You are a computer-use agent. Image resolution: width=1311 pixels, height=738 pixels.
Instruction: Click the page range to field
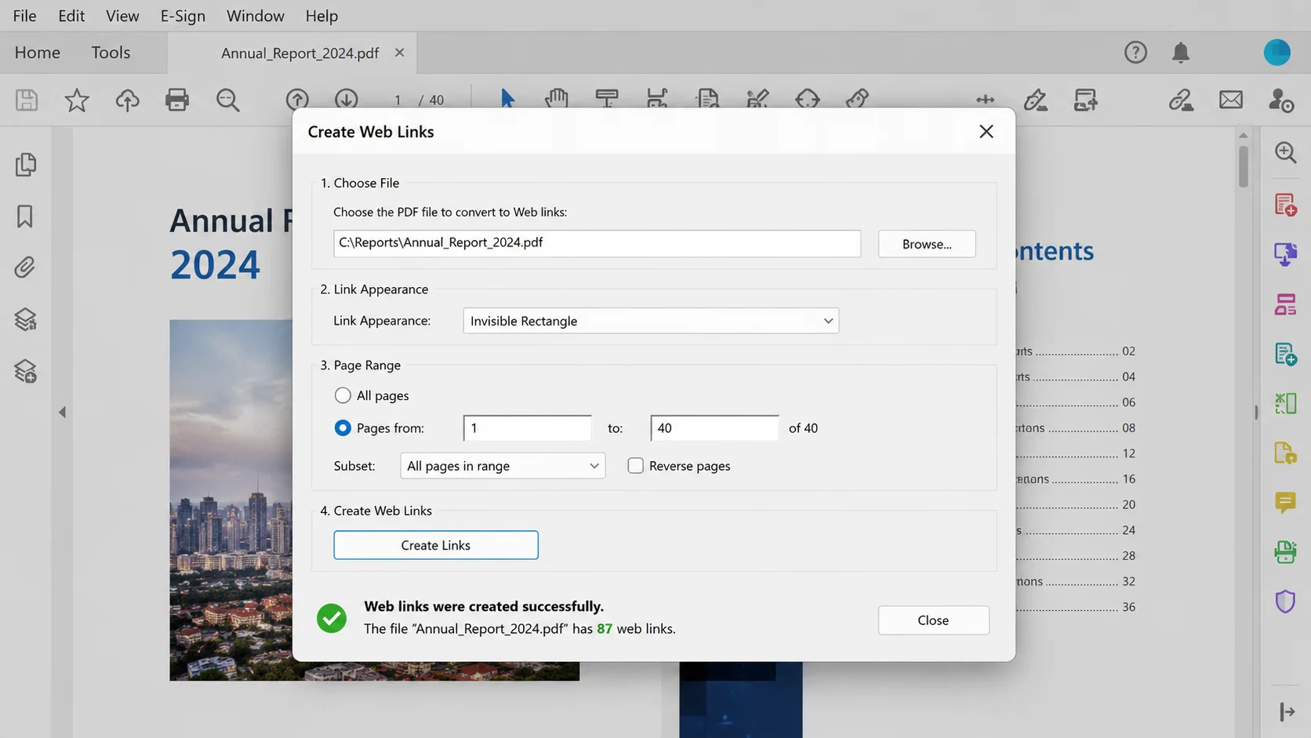[x=715, y=428]
